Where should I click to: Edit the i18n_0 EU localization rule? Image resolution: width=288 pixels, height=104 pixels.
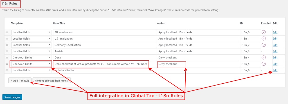click(275, 32)
